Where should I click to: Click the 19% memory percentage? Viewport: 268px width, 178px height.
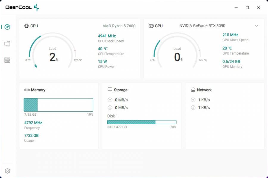coord(90,115)
